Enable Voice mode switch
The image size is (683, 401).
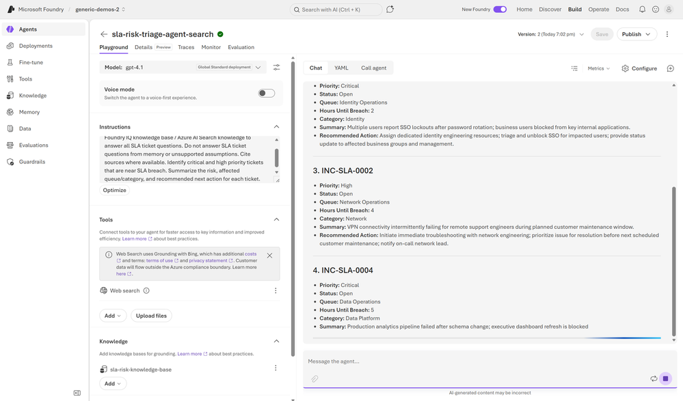(266, 93)
